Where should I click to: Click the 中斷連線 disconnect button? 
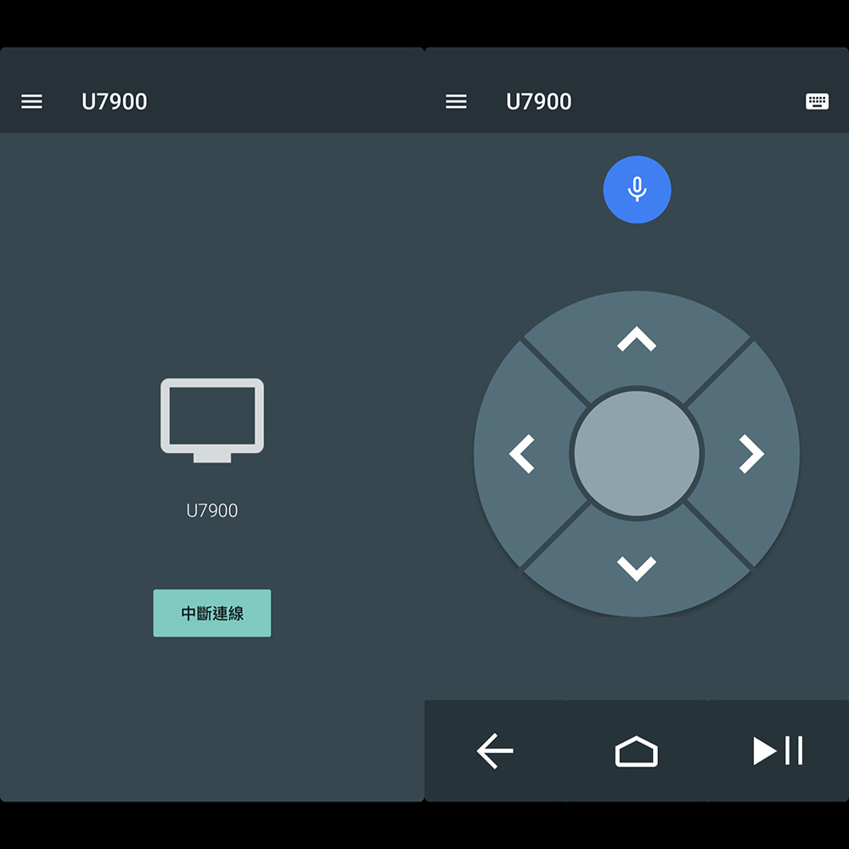pos(212,613)
